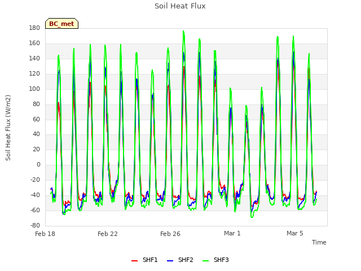
Task: Click the Feb 26 x-axis tick label
Action: tap(170, 234)
